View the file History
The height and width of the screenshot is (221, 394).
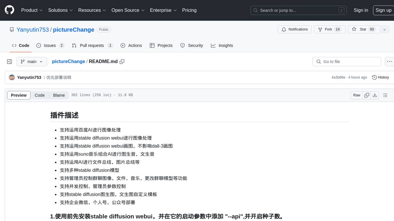[x=380, y=77]
